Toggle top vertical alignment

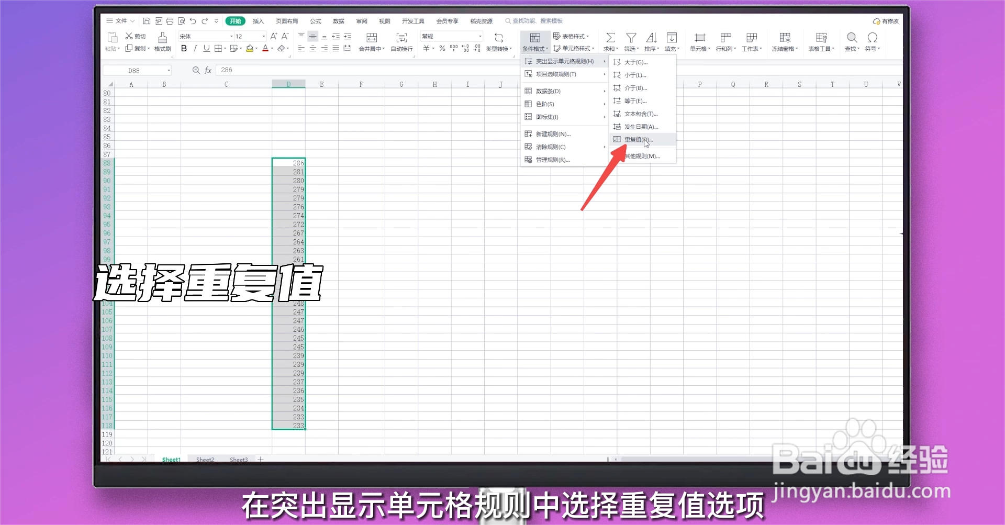[301, 36]
